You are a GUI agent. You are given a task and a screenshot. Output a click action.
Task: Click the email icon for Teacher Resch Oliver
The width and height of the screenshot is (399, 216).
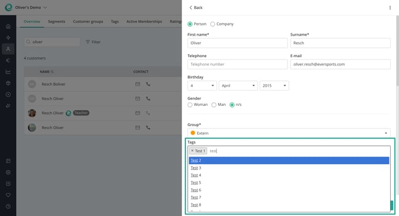coord(138,113)
